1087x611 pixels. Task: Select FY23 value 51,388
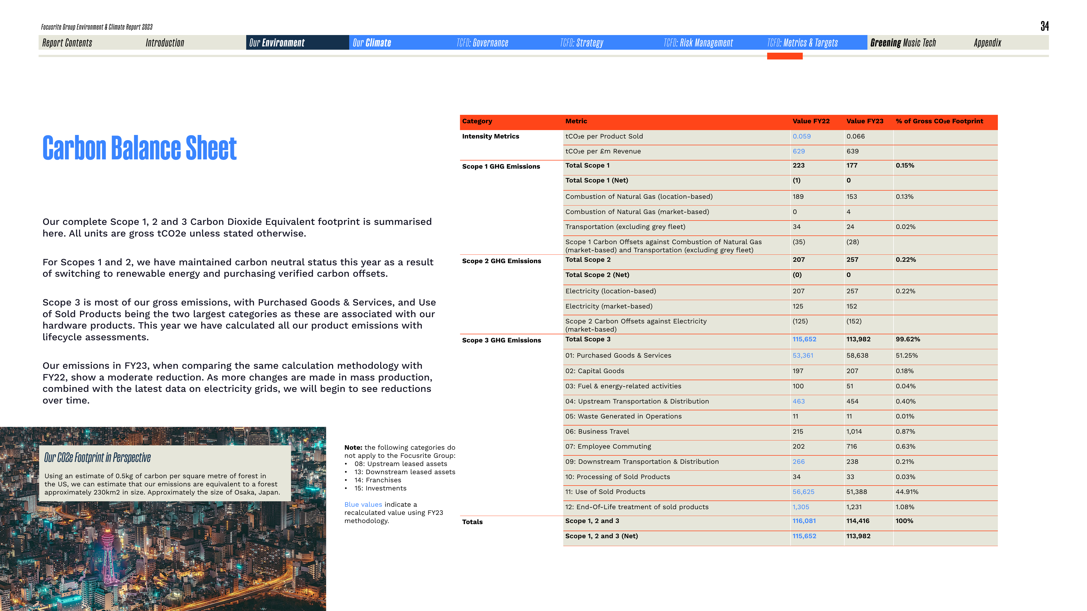coord(857,492)
